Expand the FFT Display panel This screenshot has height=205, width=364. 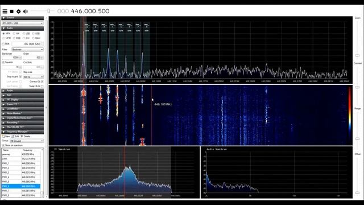pyautogui.click(x=23, y=100)
